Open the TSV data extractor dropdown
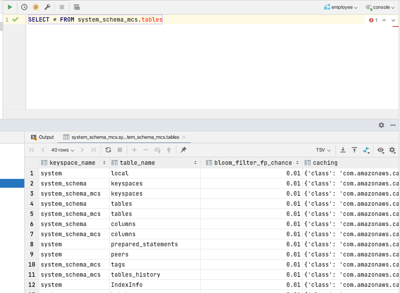This screenshot has width=400, height=293. point(323,150)
